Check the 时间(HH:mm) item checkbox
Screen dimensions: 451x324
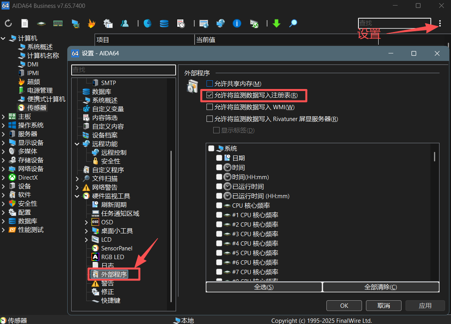pos(219,177)
